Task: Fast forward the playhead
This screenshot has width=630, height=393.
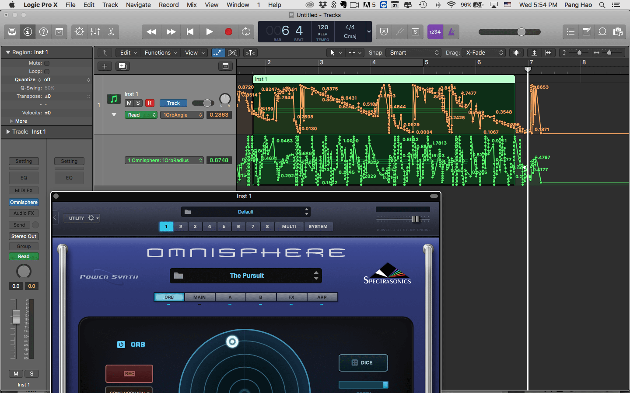Action: (x=171, y=32)
